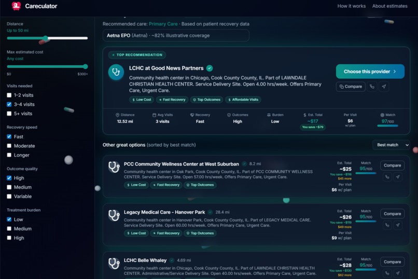Check the Moderate recovery speed checkbox

point(9,146)
